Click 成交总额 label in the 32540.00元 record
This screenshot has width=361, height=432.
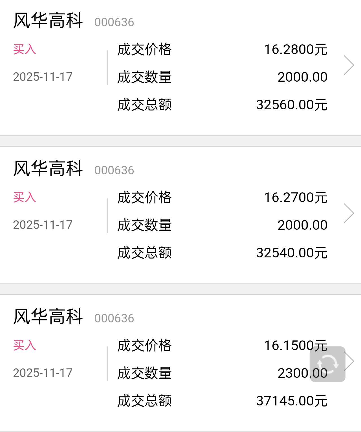145,253
